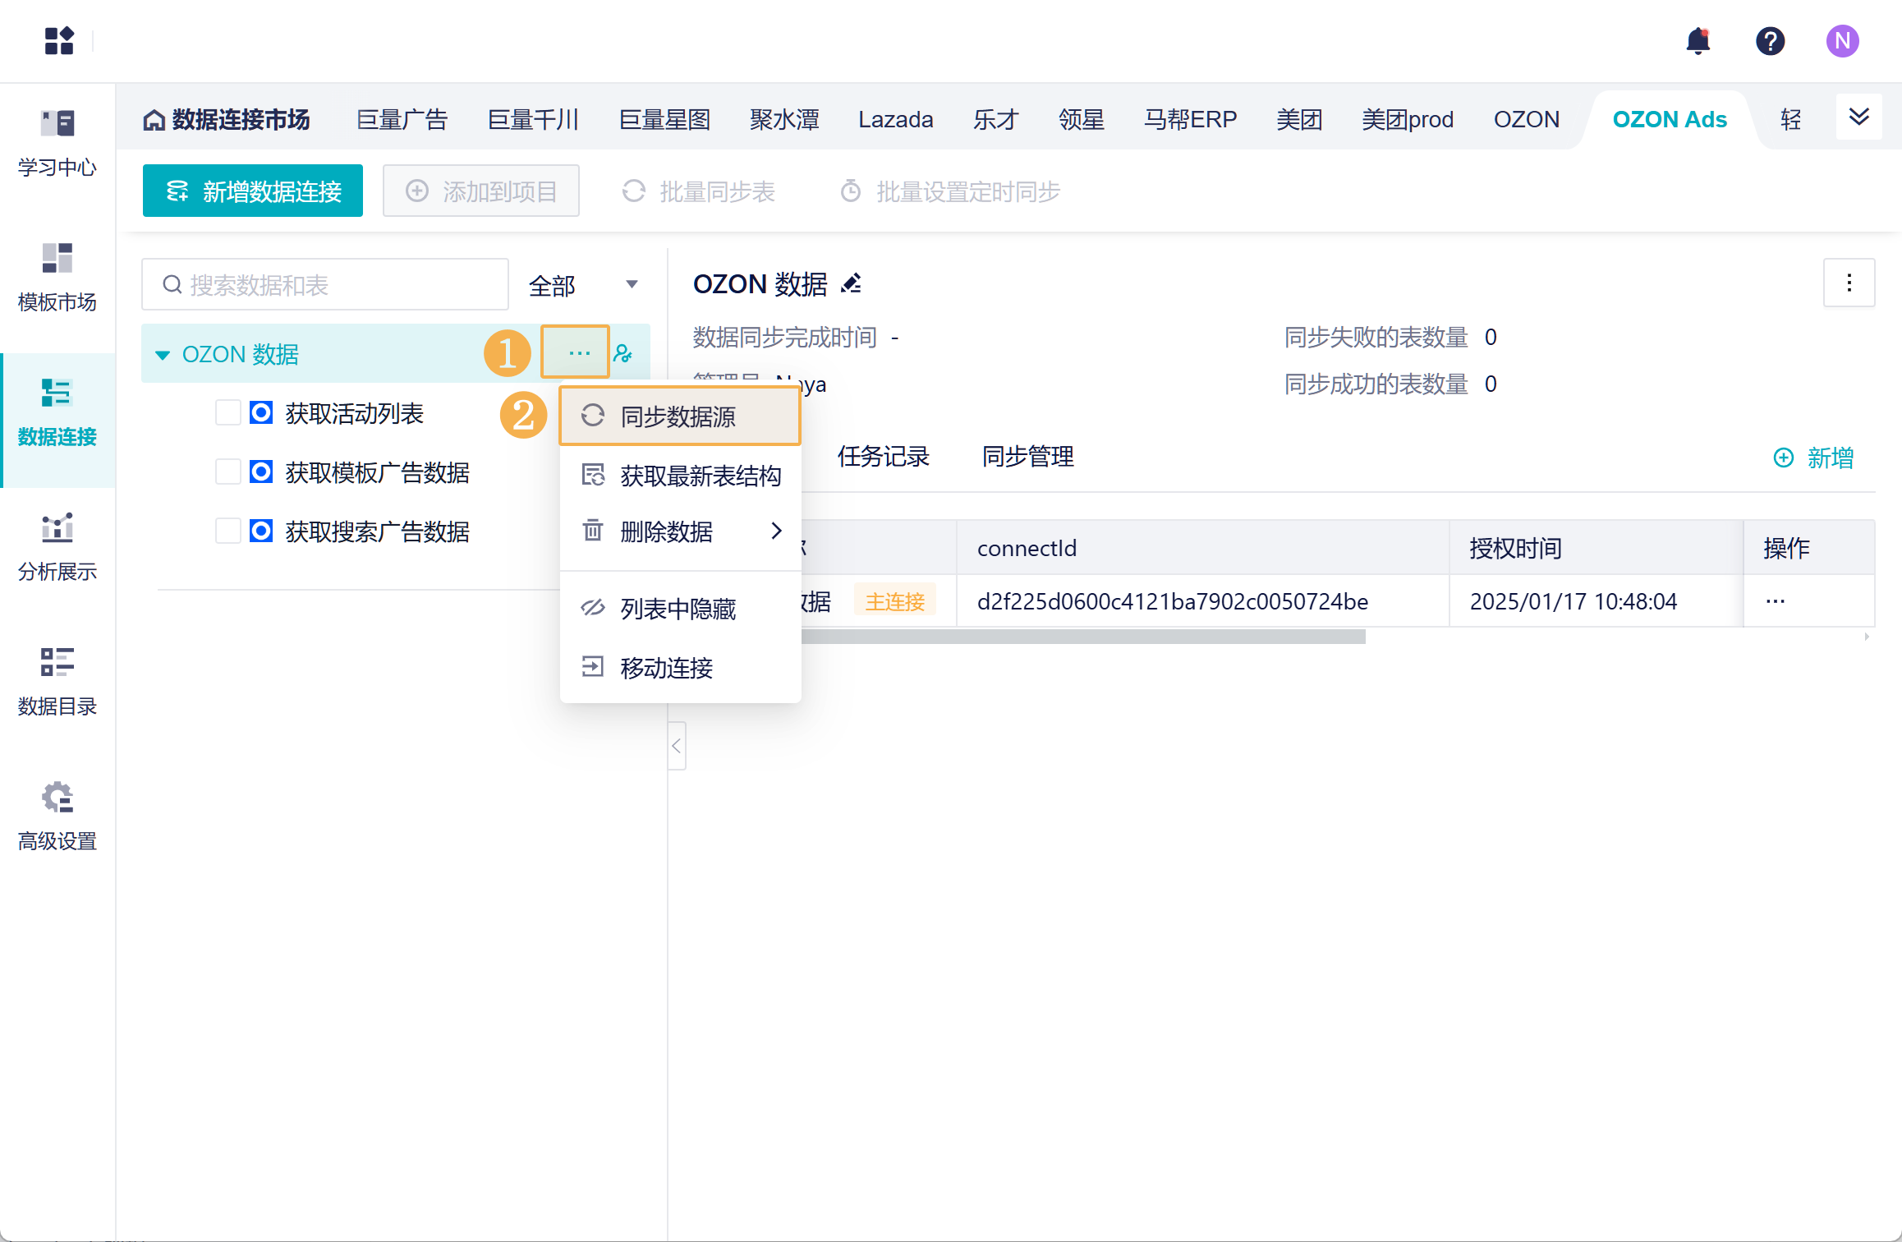Choose 移动连接 from context menu
The height and width of the screenshot is (1242, 1902).
click(681, 668)
